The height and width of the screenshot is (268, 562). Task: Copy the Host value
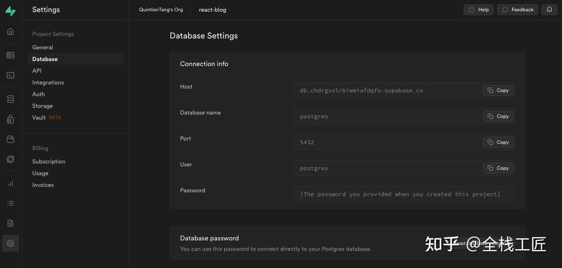coord(498,90)
